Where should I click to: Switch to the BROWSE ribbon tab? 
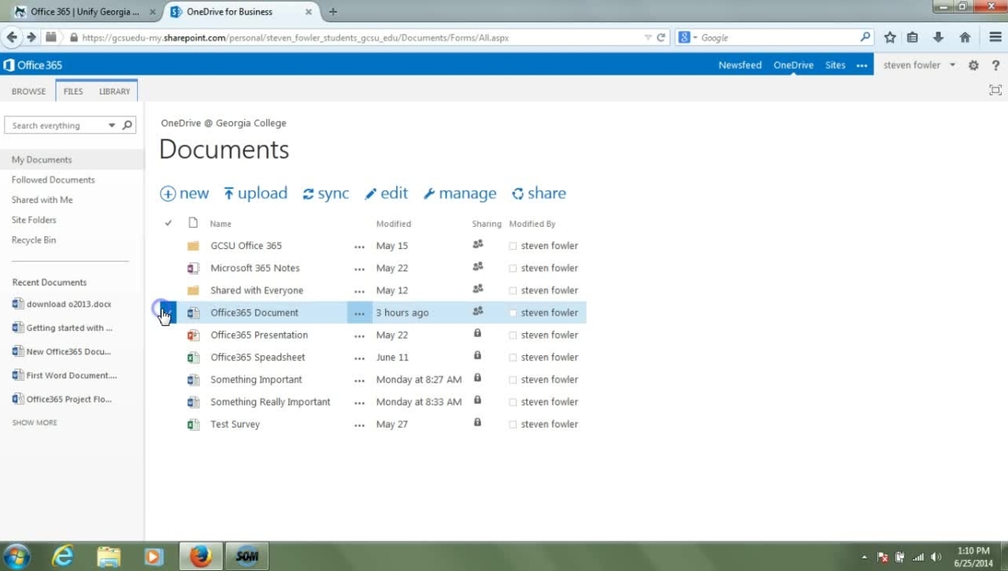[x=29, y=91]
